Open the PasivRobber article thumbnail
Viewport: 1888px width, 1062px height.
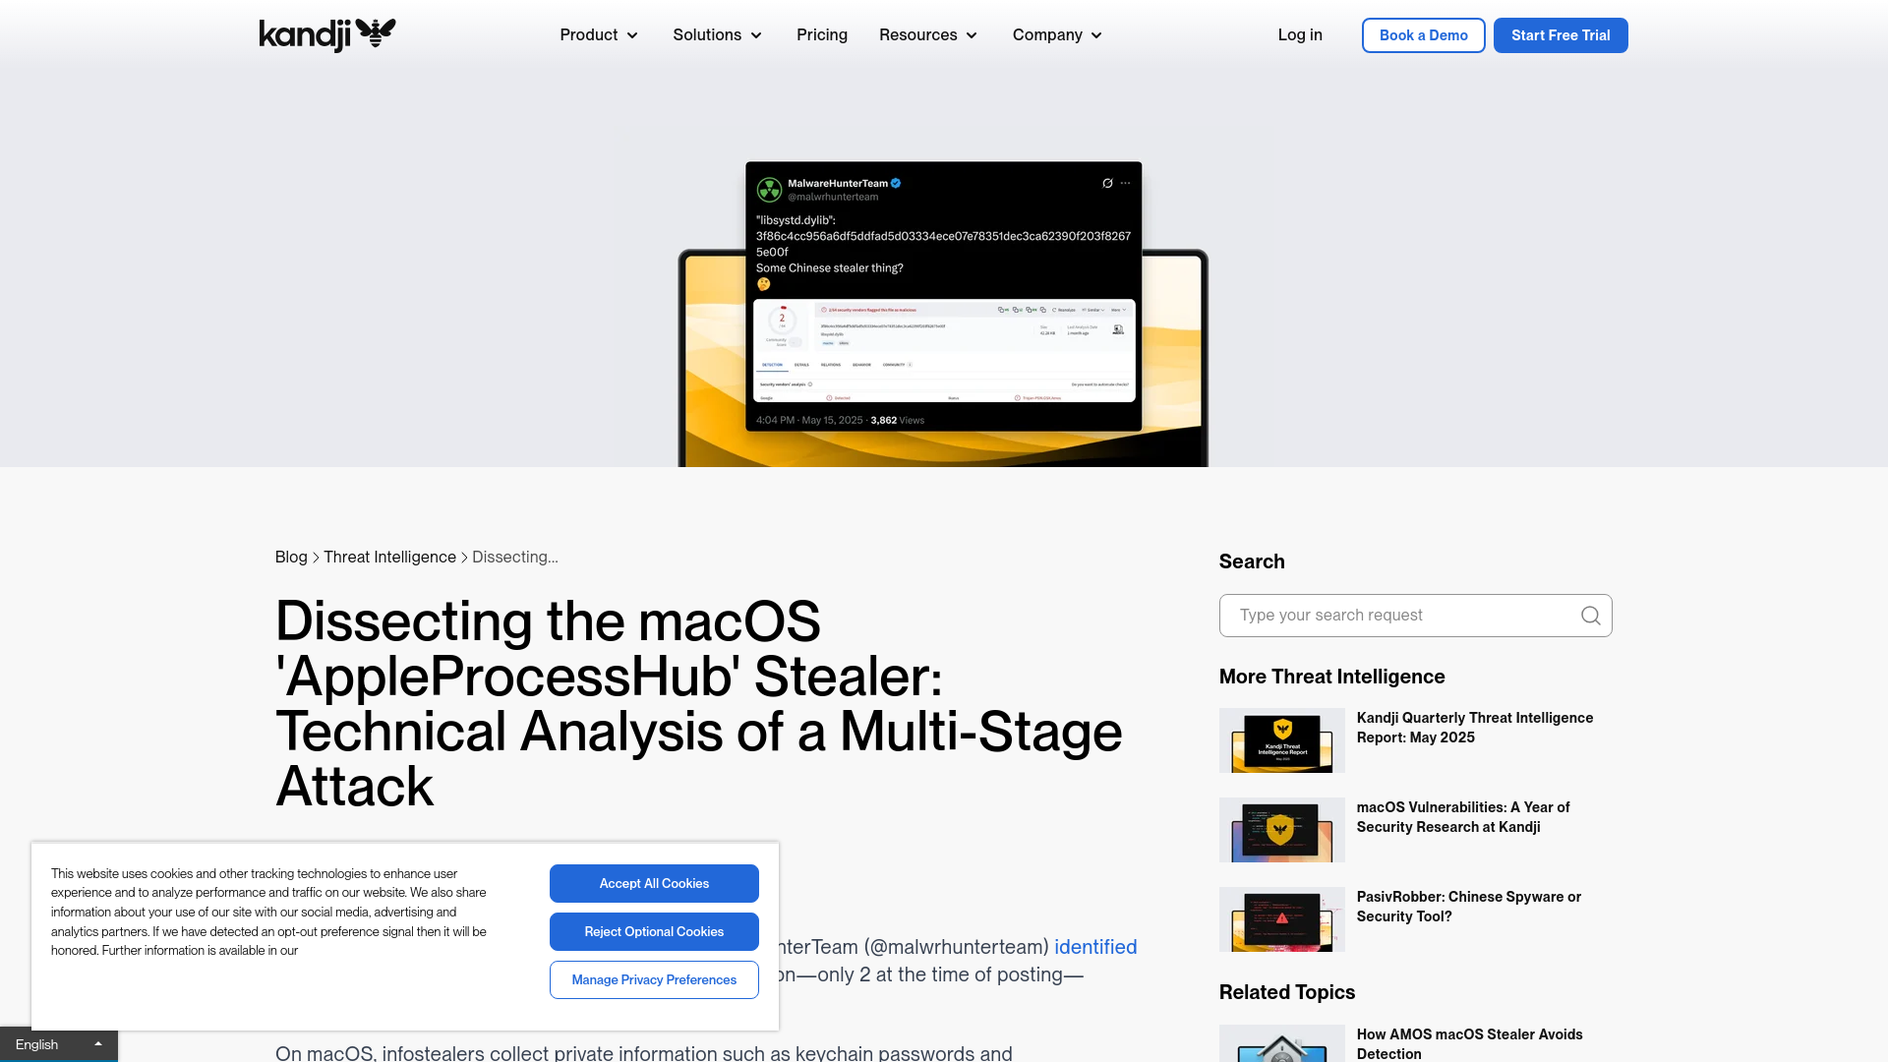(x=1282, y=919)
